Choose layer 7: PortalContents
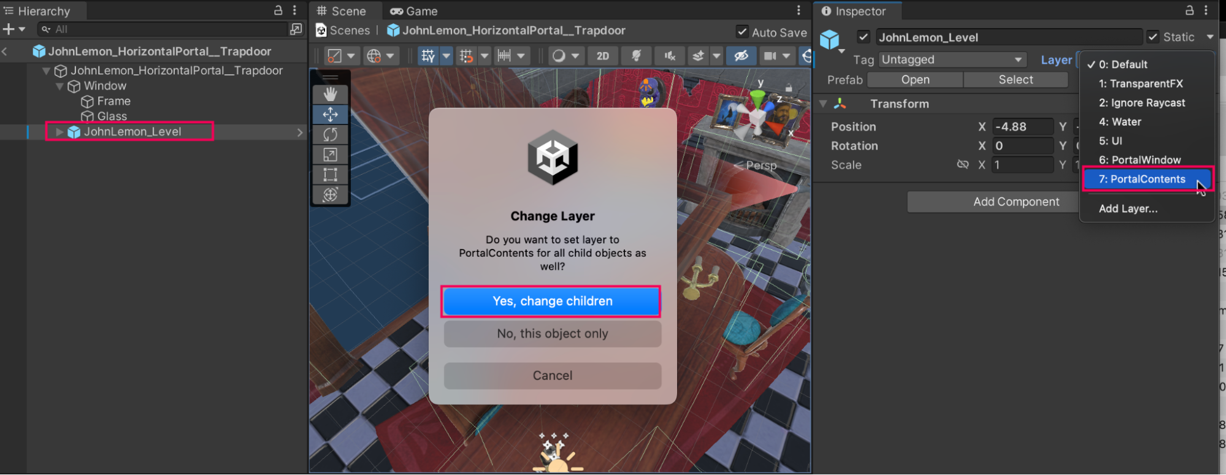Viewport: 1226px width, 475px height. pos(1147,179)
